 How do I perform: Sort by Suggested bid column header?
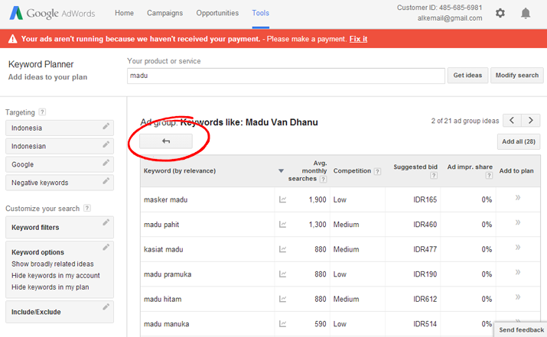coord(415,167)
